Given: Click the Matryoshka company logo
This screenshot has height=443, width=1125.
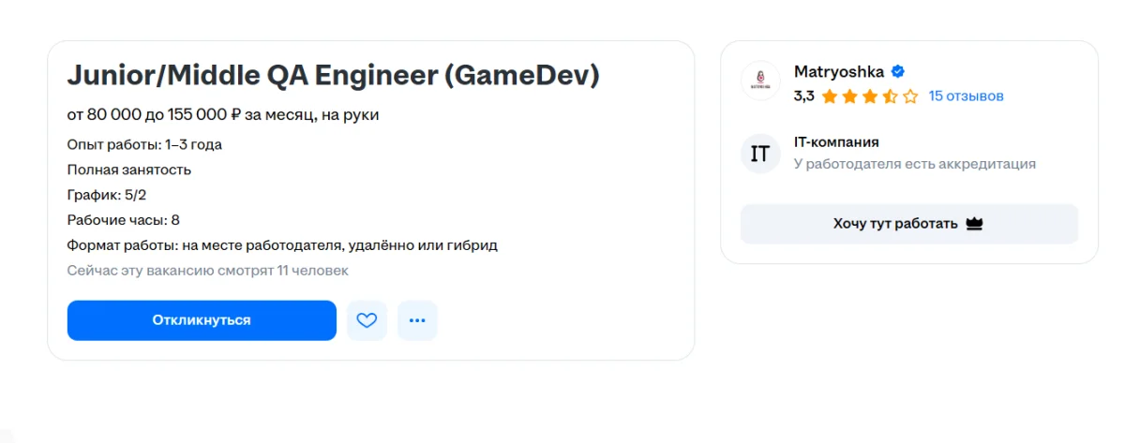Looking at the screenshot, I should coord(760,81).
